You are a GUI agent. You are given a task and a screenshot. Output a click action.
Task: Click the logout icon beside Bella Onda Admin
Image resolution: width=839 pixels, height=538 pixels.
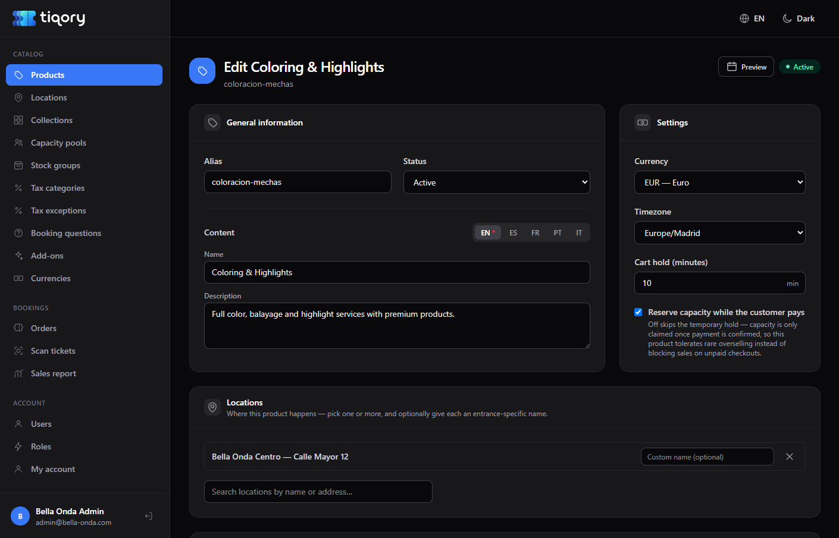click(149, 516)
